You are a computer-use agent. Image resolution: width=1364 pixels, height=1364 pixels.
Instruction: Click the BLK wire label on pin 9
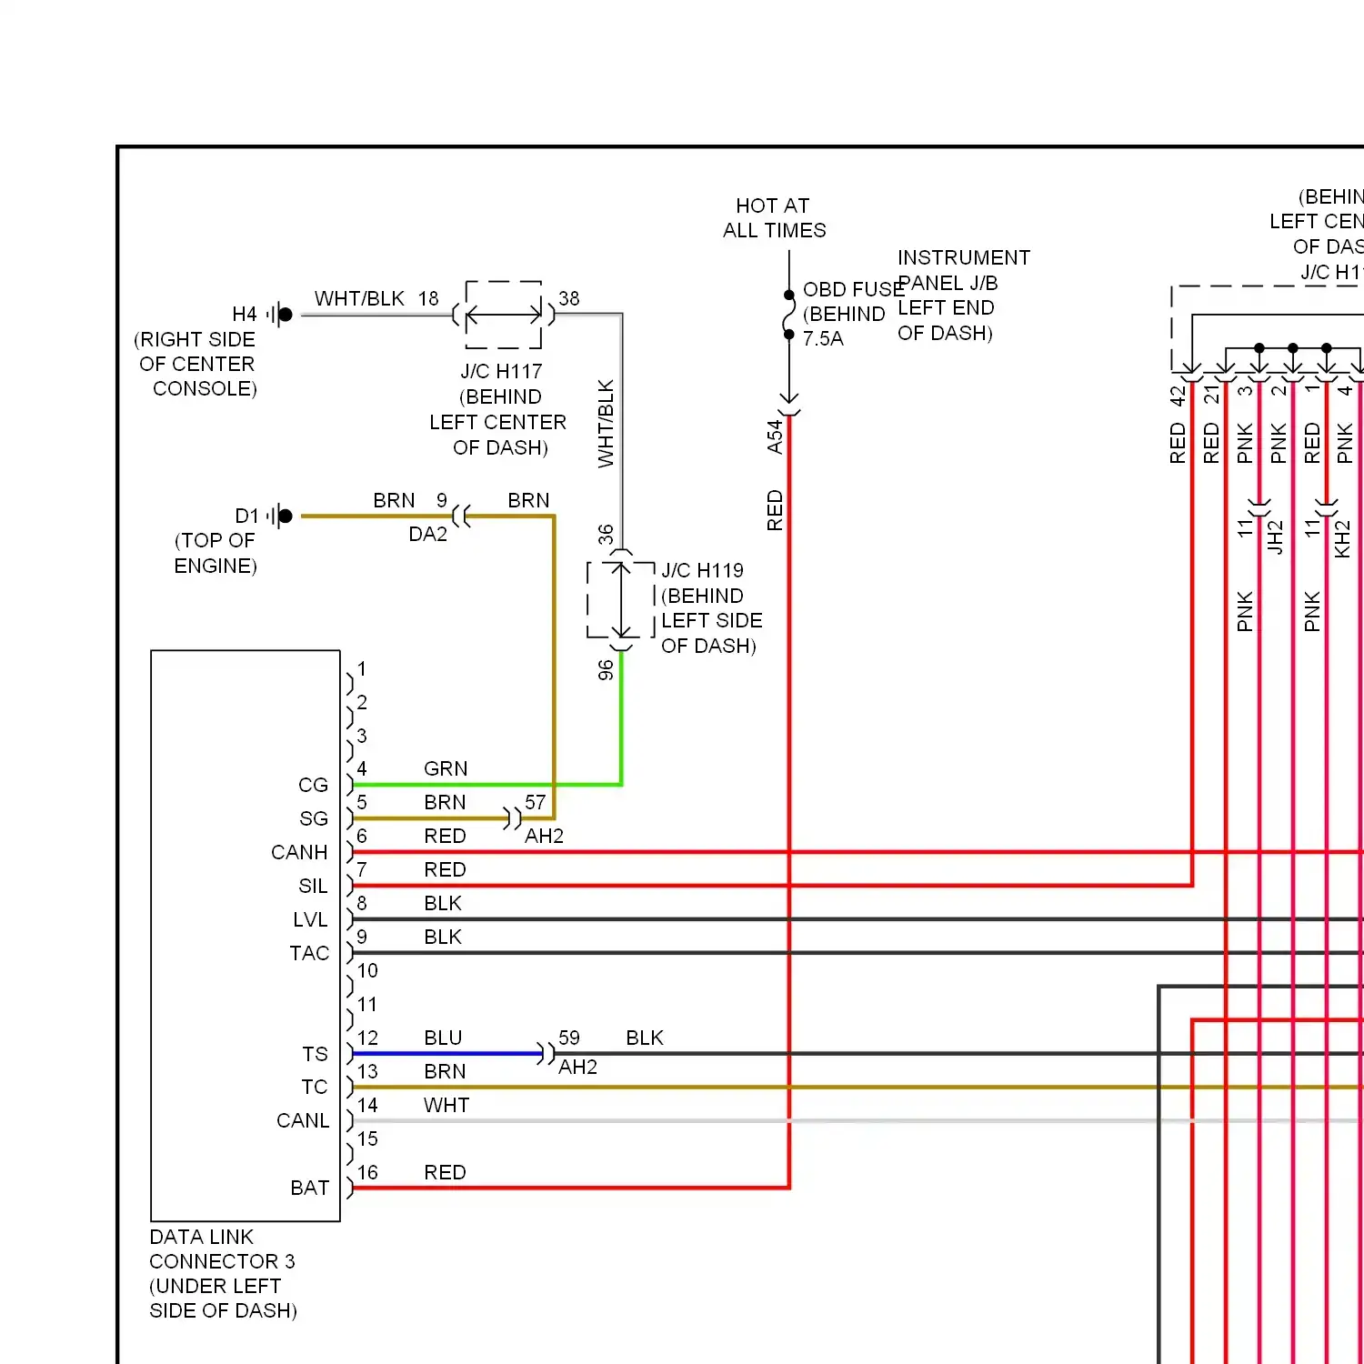[443, 937]
